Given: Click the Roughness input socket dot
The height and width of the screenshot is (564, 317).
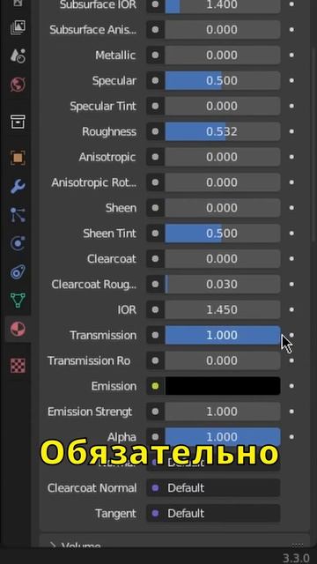Looking at the screenshot, I should click(155, 131).
